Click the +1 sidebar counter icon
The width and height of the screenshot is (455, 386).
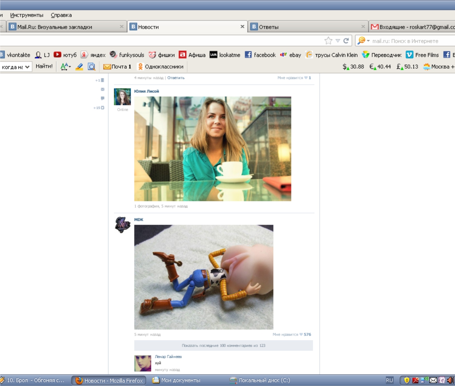tap(100, 80)
